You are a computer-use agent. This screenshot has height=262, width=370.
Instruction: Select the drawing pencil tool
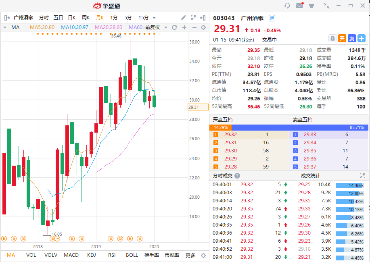(183, 18)
